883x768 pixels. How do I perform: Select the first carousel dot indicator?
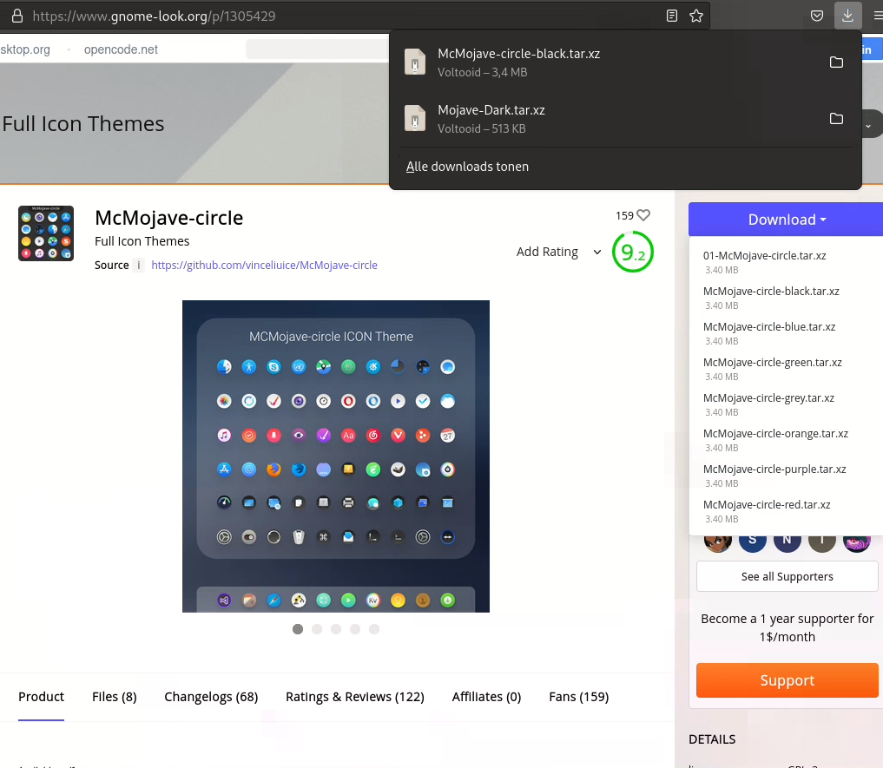click(x=298, y=629)
